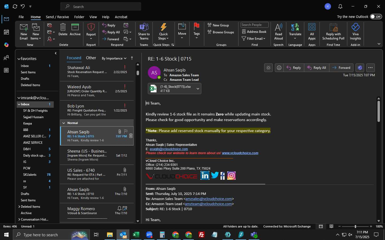This screenshot has height=240, width=385.
Task: Open the asaqib@vcloudchoice.com email link
Action: pyautogui.click(x=168, y=149)
